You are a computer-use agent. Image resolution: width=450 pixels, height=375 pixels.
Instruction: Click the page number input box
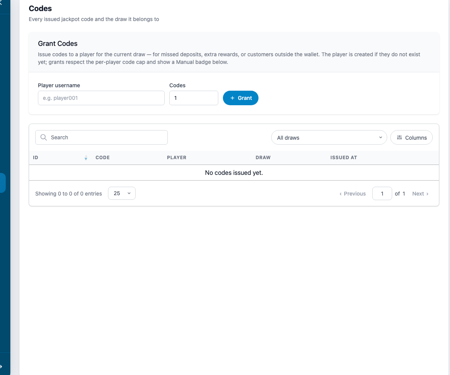tap(382, 194)
